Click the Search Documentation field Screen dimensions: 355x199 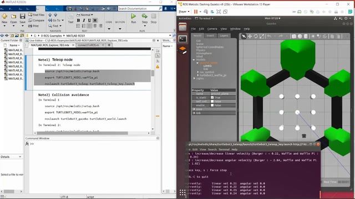(140, 9)
